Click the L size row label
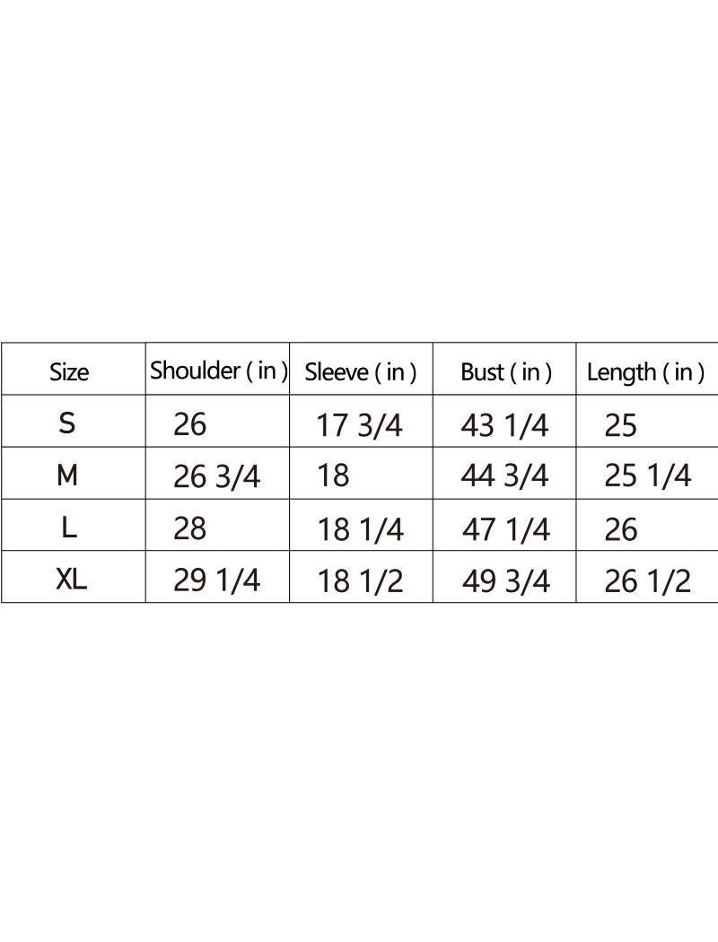This screenshot has width=718, height=942. pos(69,528)
